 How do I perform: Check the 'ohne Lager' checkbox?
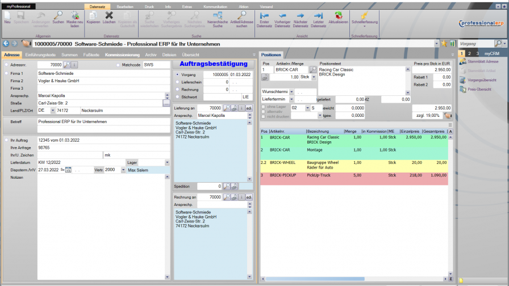pyautogui.click(x=263, y=107)
